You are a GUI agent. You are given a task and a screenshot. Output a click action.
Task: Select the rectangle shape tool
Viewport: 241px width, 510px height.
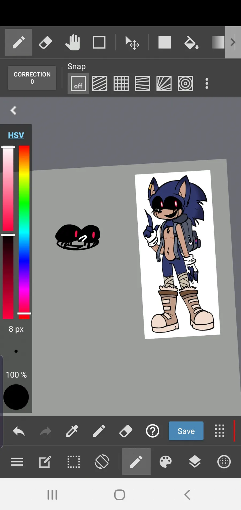pyautogui.click(x=99, y=42)
